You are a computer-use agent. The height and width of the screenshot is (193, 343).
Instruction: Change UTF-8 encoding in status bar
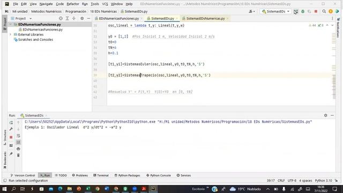coord(292,181)
